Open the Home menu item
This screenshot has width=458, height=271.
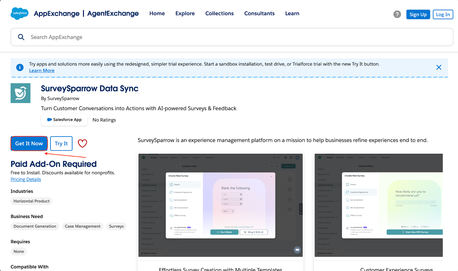pos(157,13)
